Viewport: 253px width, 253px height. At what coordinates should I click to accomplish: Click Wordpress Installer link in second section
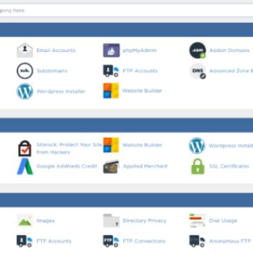pyautogui.click(x=231, y=146)
